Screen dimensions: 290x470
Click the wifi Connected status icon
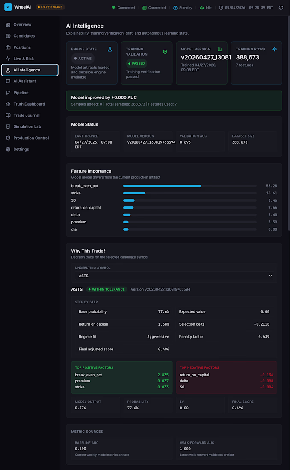(113, 8)
